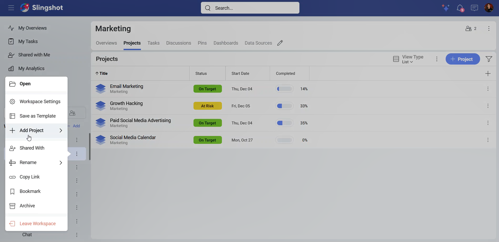Click Paid Social Media 35% progress bar
Image resolution: width=499 pixels, height=242 pixels.
point(285,123)
